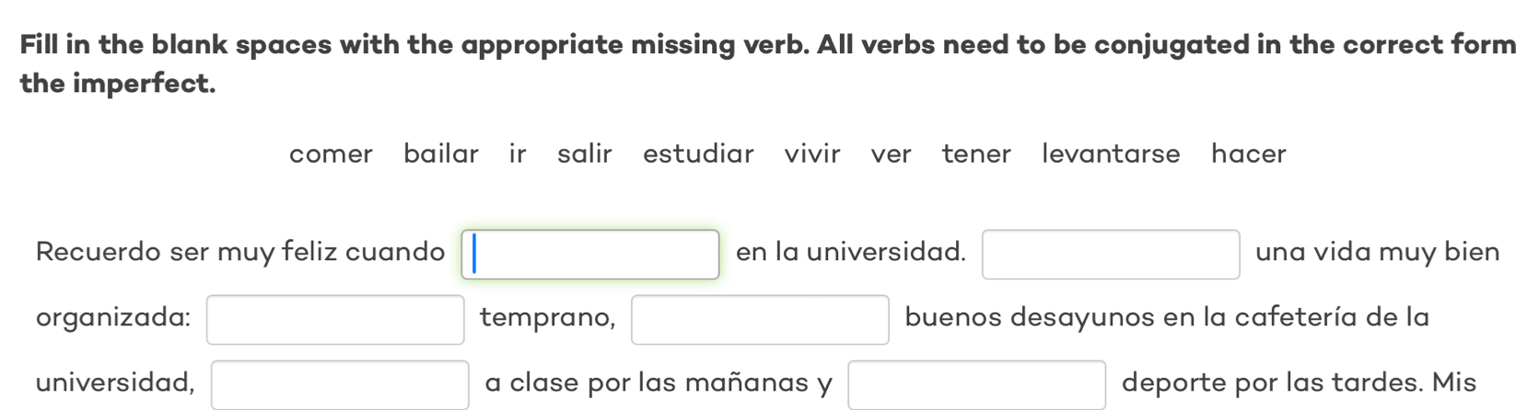Focus the blank before "una vida muy bien"

[1110, 255]
